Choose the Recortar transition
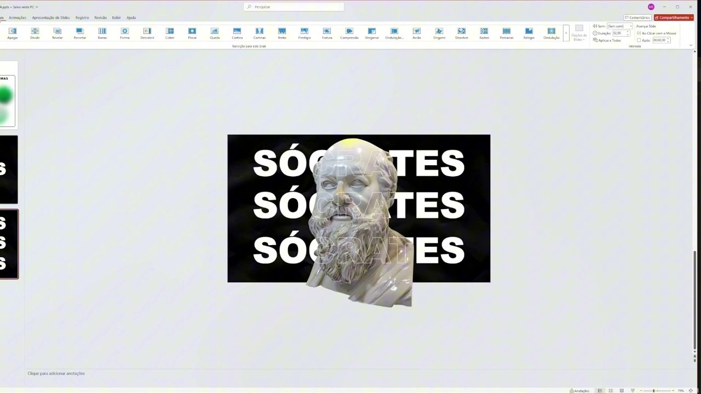701x394 pixels. [x=80, y=33]
